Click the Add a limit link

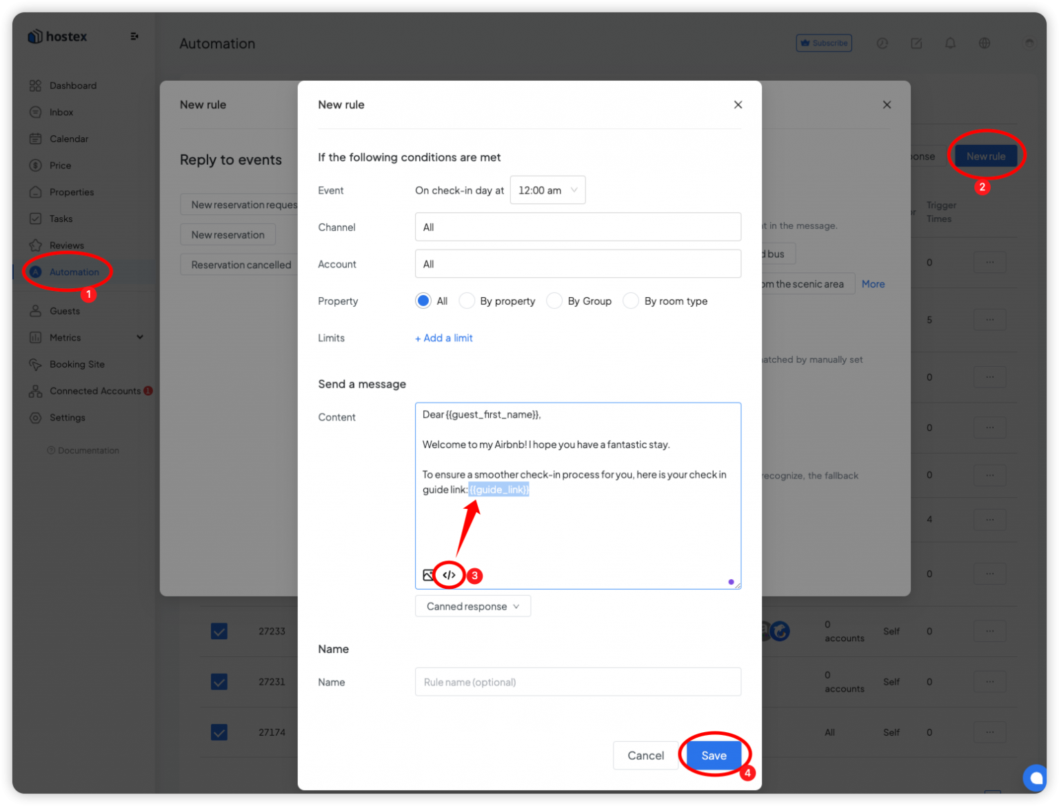(444, 338)
